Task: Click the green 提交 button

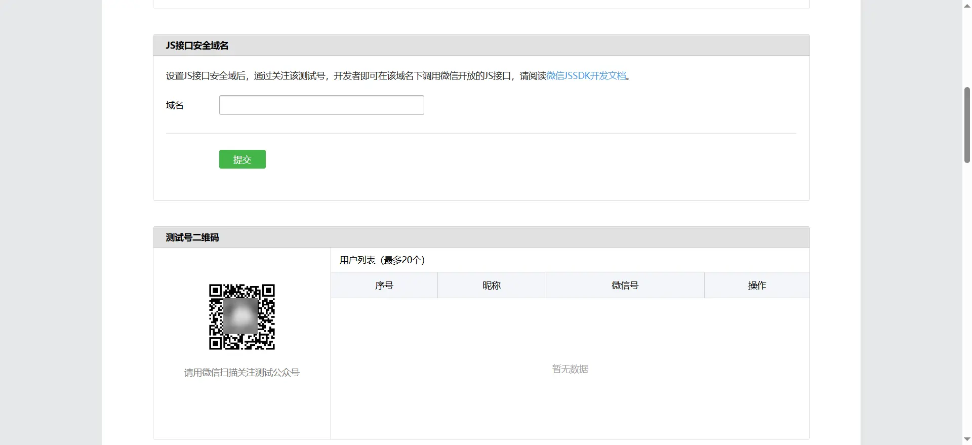Action: pyautogui.click(x=242, y=159)
